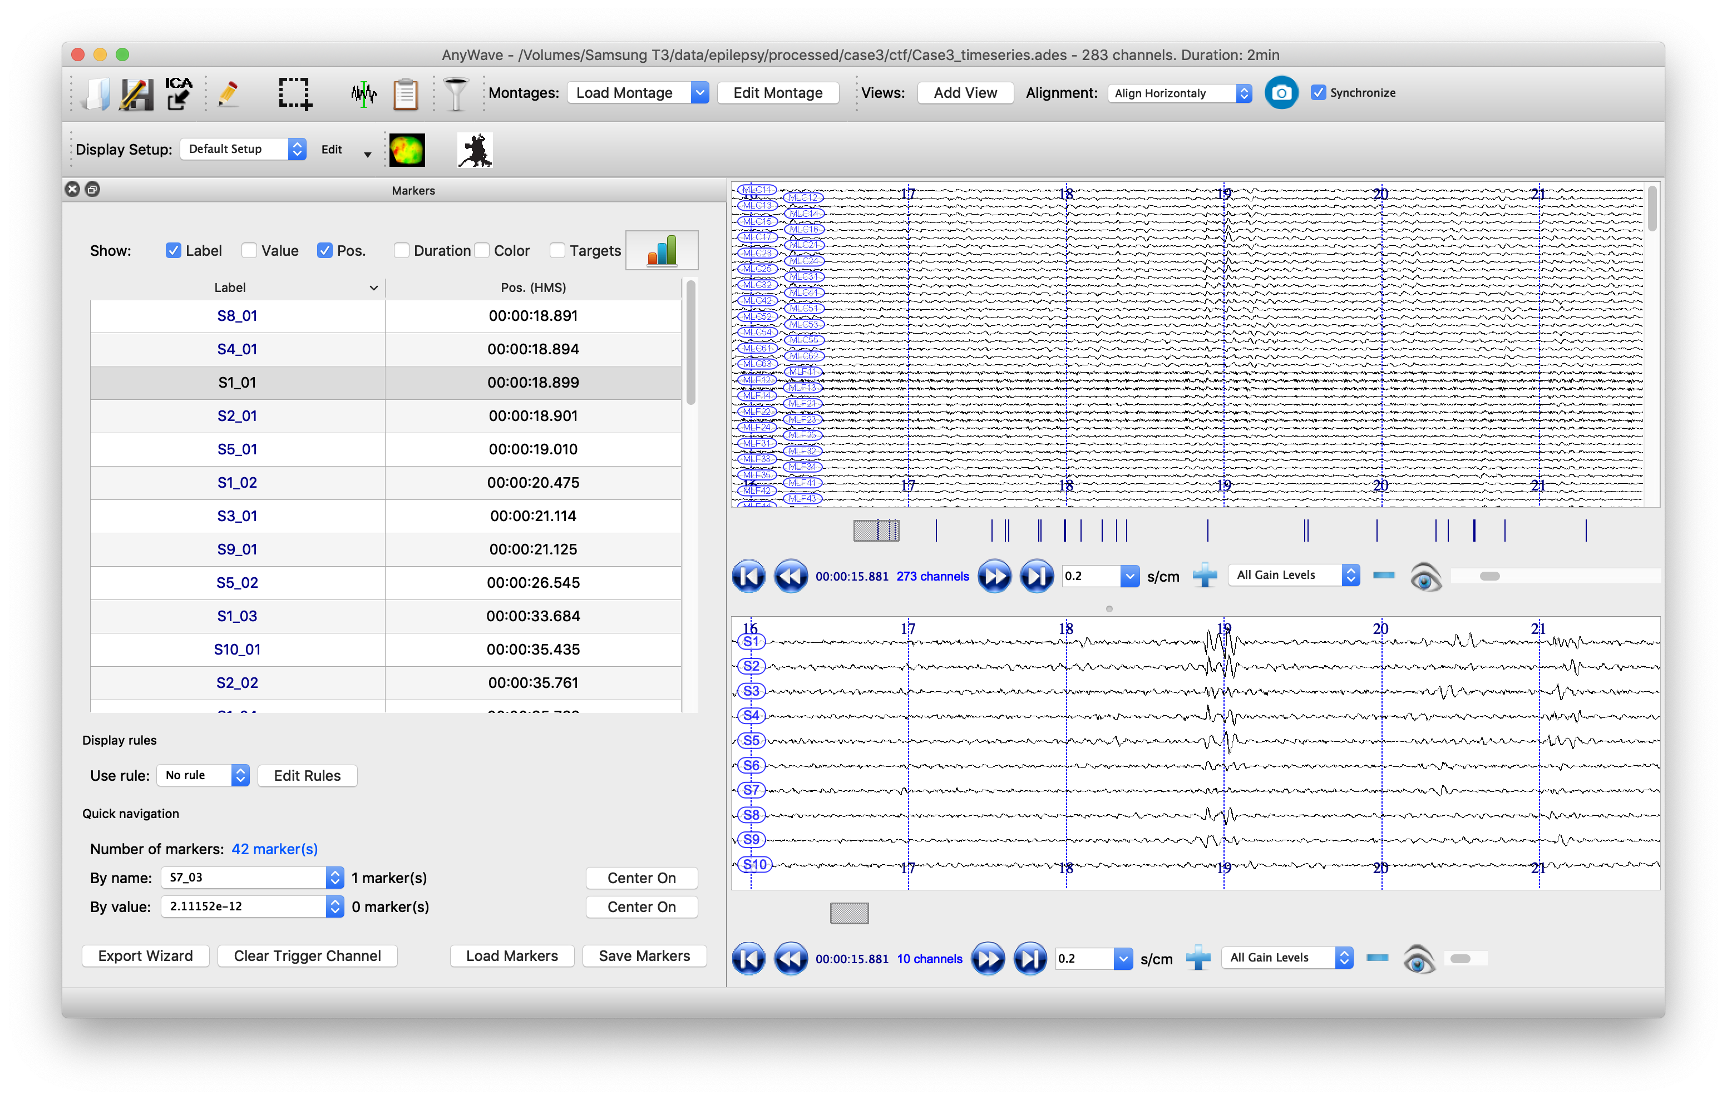Enable the Duration checkbox
The height and width of the screenshot is (1100, 1727).
point(402,250)
